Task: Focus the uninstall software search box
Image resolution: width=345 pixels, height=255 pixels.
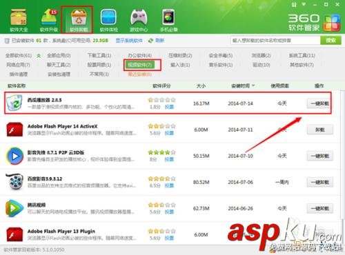Action: click(x=275, y=41)
